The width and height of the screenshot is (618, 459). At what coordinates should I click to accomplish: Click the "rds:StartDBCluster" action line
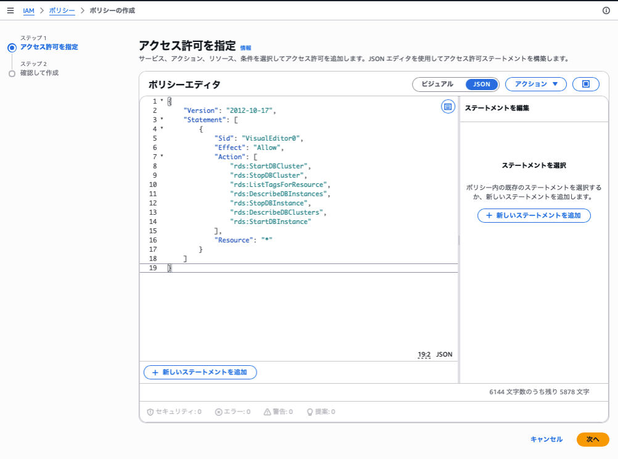(270, 166)
